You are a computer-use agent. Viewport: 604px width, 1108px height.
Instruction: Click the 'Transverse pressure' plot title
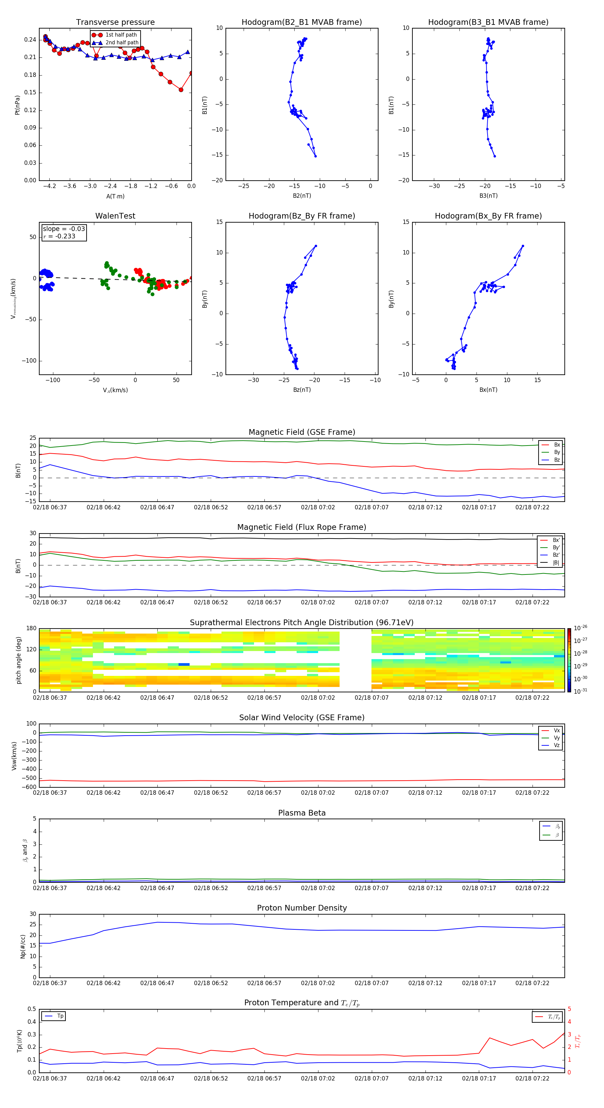(x=115, y=22)
